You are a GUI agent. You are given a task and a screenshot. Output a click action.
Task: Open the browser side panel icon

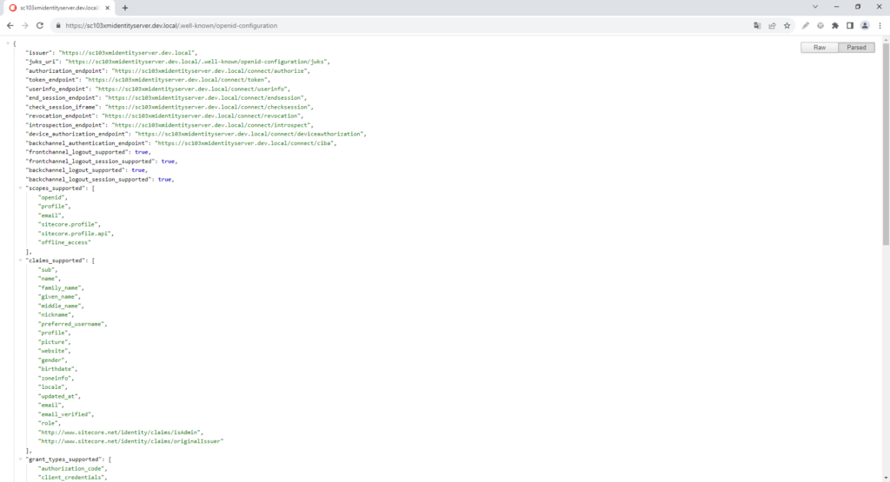click(850, 25)
